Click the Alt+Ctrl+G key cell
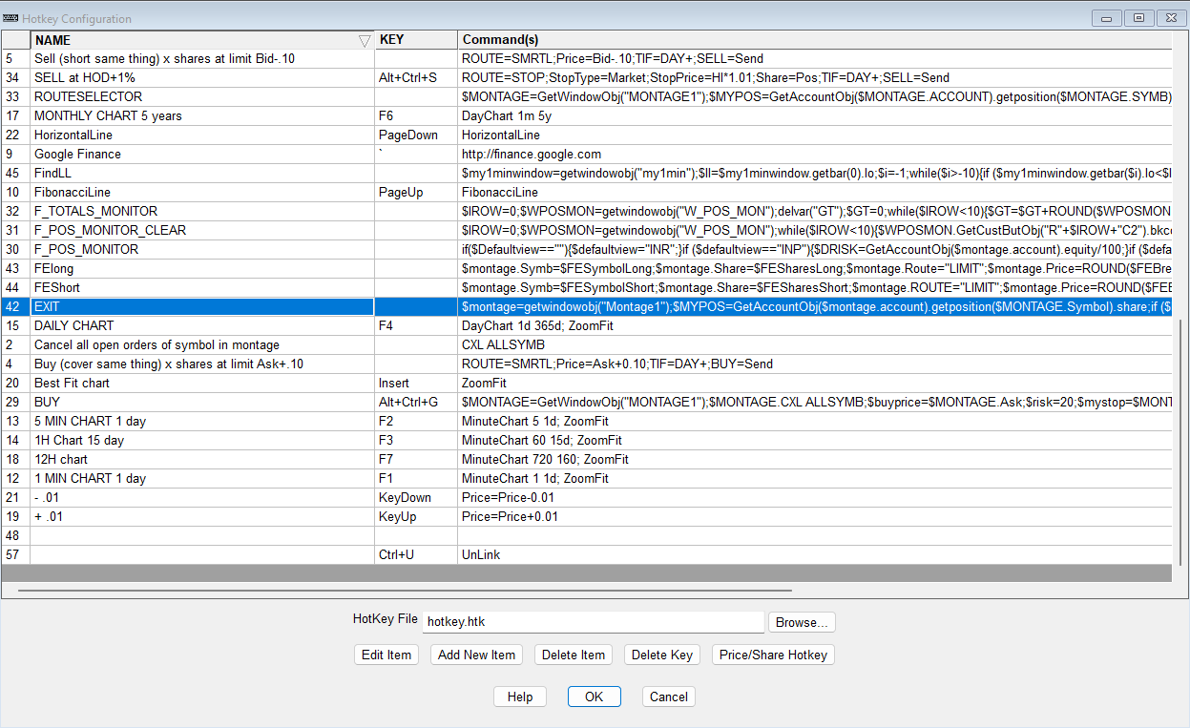 coord(416,402)
